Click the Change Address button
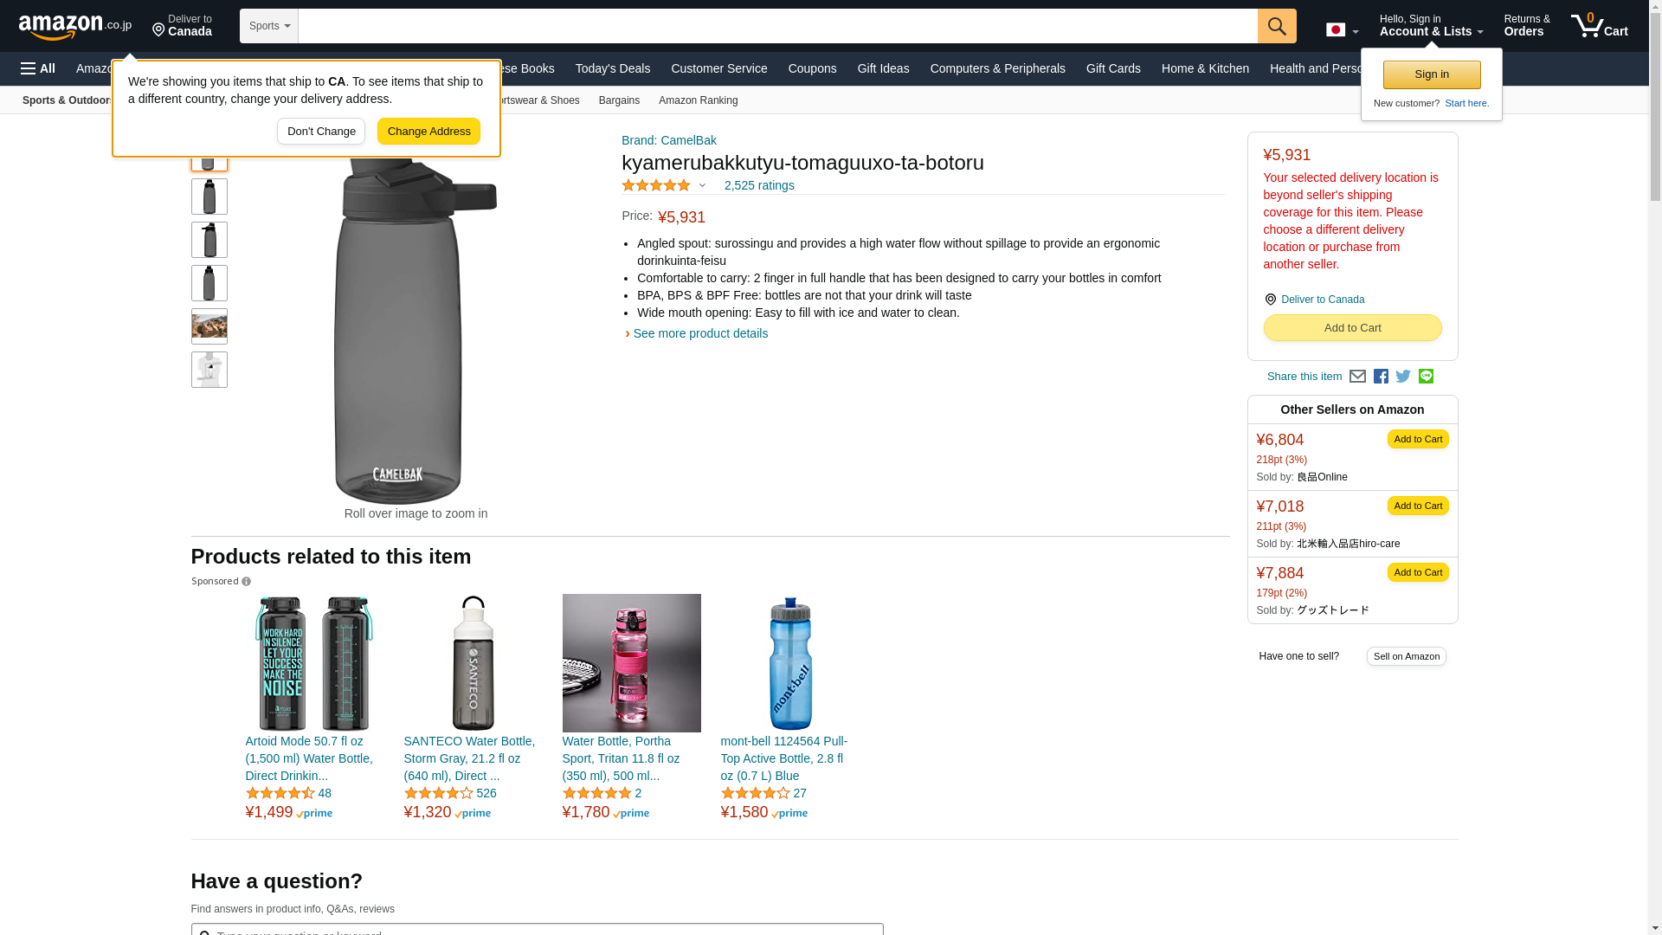Image resolution: width=1662 pixels, height=935 pixels. pos(428,132)
